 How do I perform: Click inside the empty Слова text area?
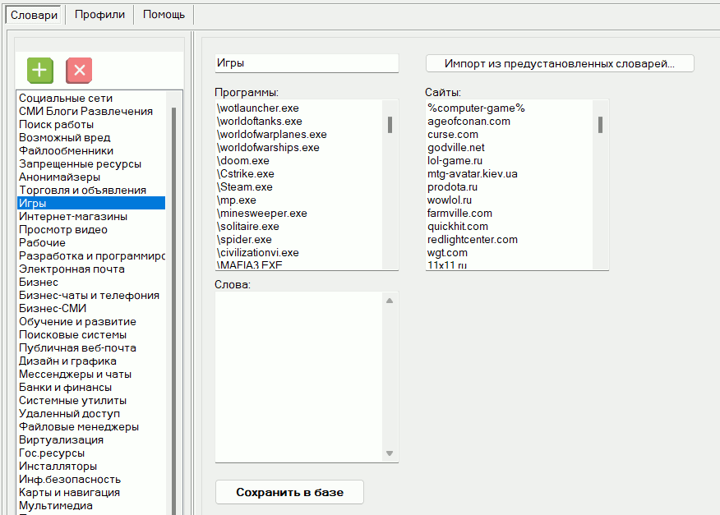coord(298,376)
